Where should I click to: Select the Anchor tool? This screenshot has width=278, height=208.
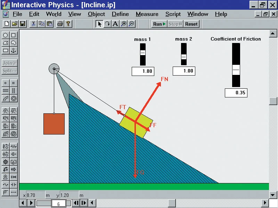click(x=14, y=50)
